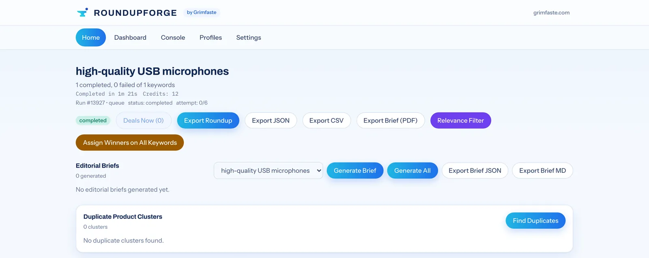
Task: Open the Profiles tab
Action: pyautogui.click(x=211, y=37)
